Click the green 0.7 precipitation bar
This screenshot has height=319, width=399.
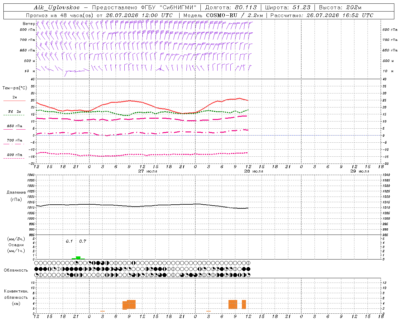78,258
